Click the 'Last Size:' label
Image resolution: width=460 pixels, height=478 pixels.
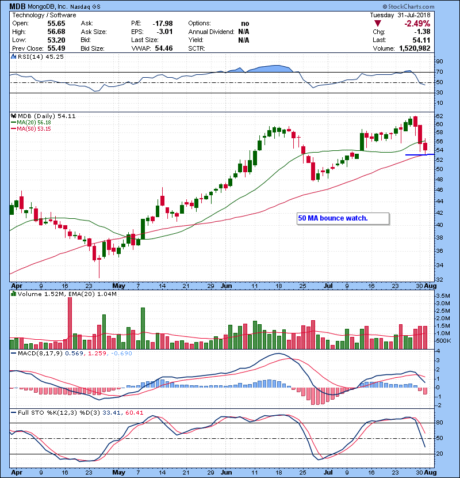click(145, 40)
